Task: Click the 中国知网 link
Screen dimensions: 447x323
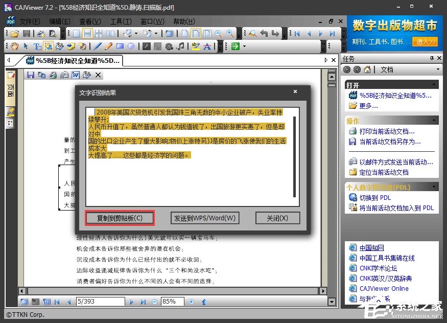Action: (x=372, y=248)
